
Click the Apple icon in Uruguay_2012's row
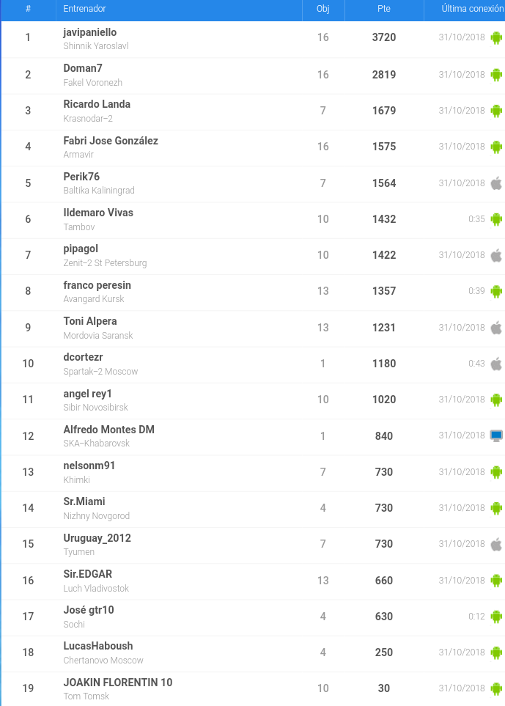496,544
